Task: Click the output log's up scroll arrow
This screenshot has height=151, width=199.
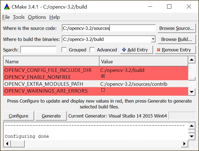Action: click(192, 126)
